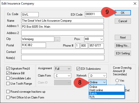The height and width of the screenshot is (103, 139).
Task: Choose N/A from the dropdown list
Action: coord(107,96)
